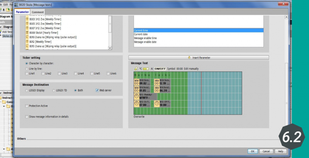Enable the Protection Active checkbox
Screen dimensions: 309x158
click(x=27, y=106)
